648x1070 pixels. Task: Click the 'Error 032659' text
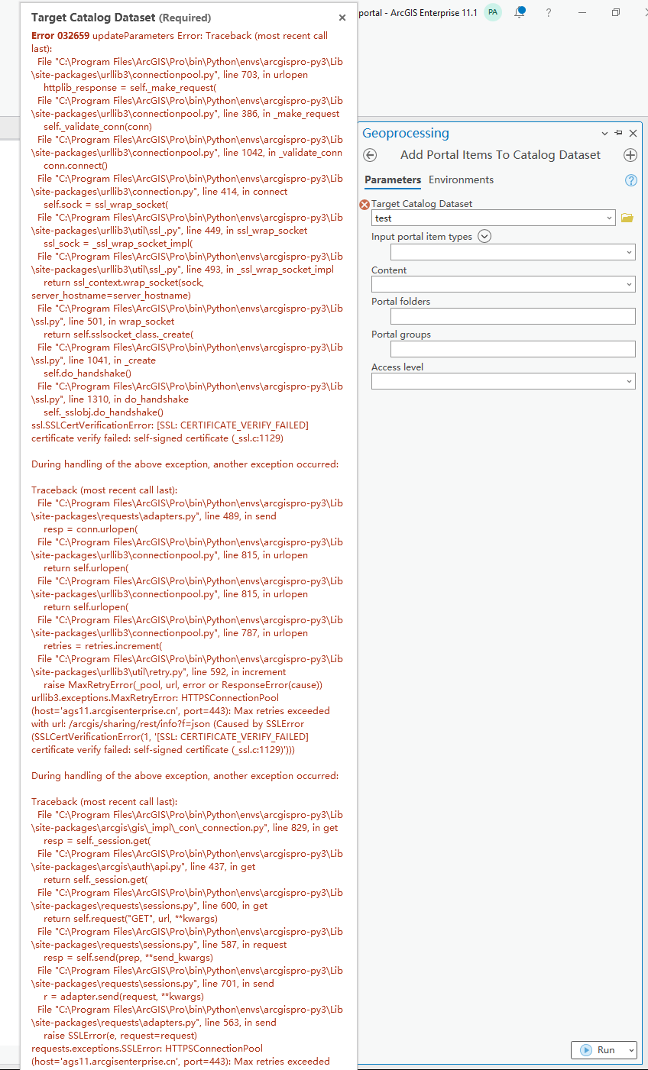click(x=60, y=36)
